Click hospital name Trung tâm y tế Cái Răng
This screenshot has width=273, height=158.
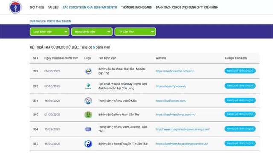coord(122,129)
